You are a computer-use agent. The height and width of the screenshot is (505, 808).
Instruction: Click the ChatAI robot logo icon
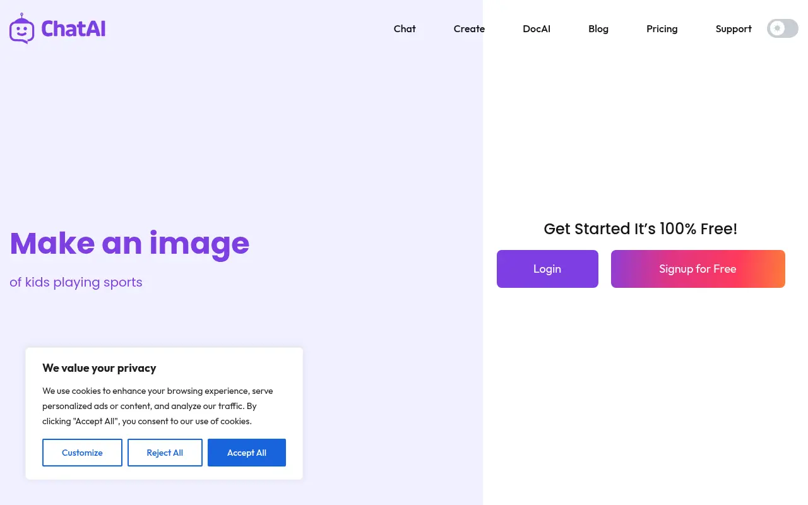click(x=22, y=28)
